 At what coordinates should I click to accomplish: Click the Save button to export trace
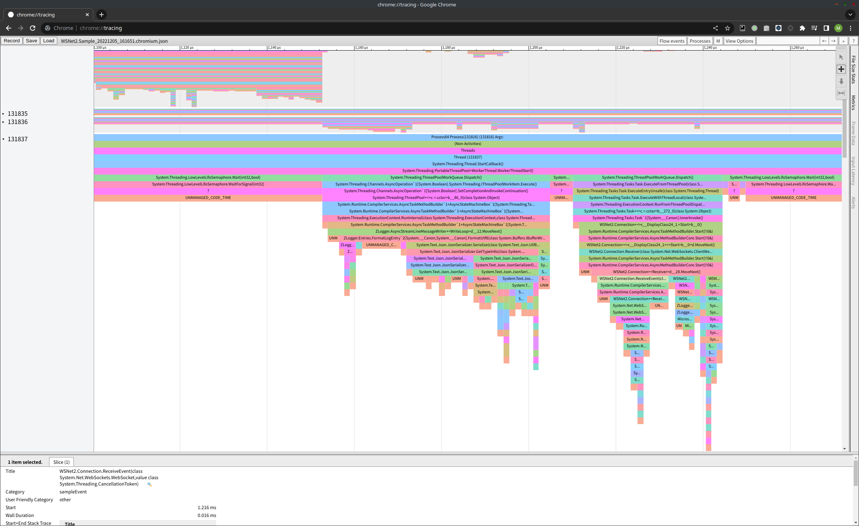31,41
